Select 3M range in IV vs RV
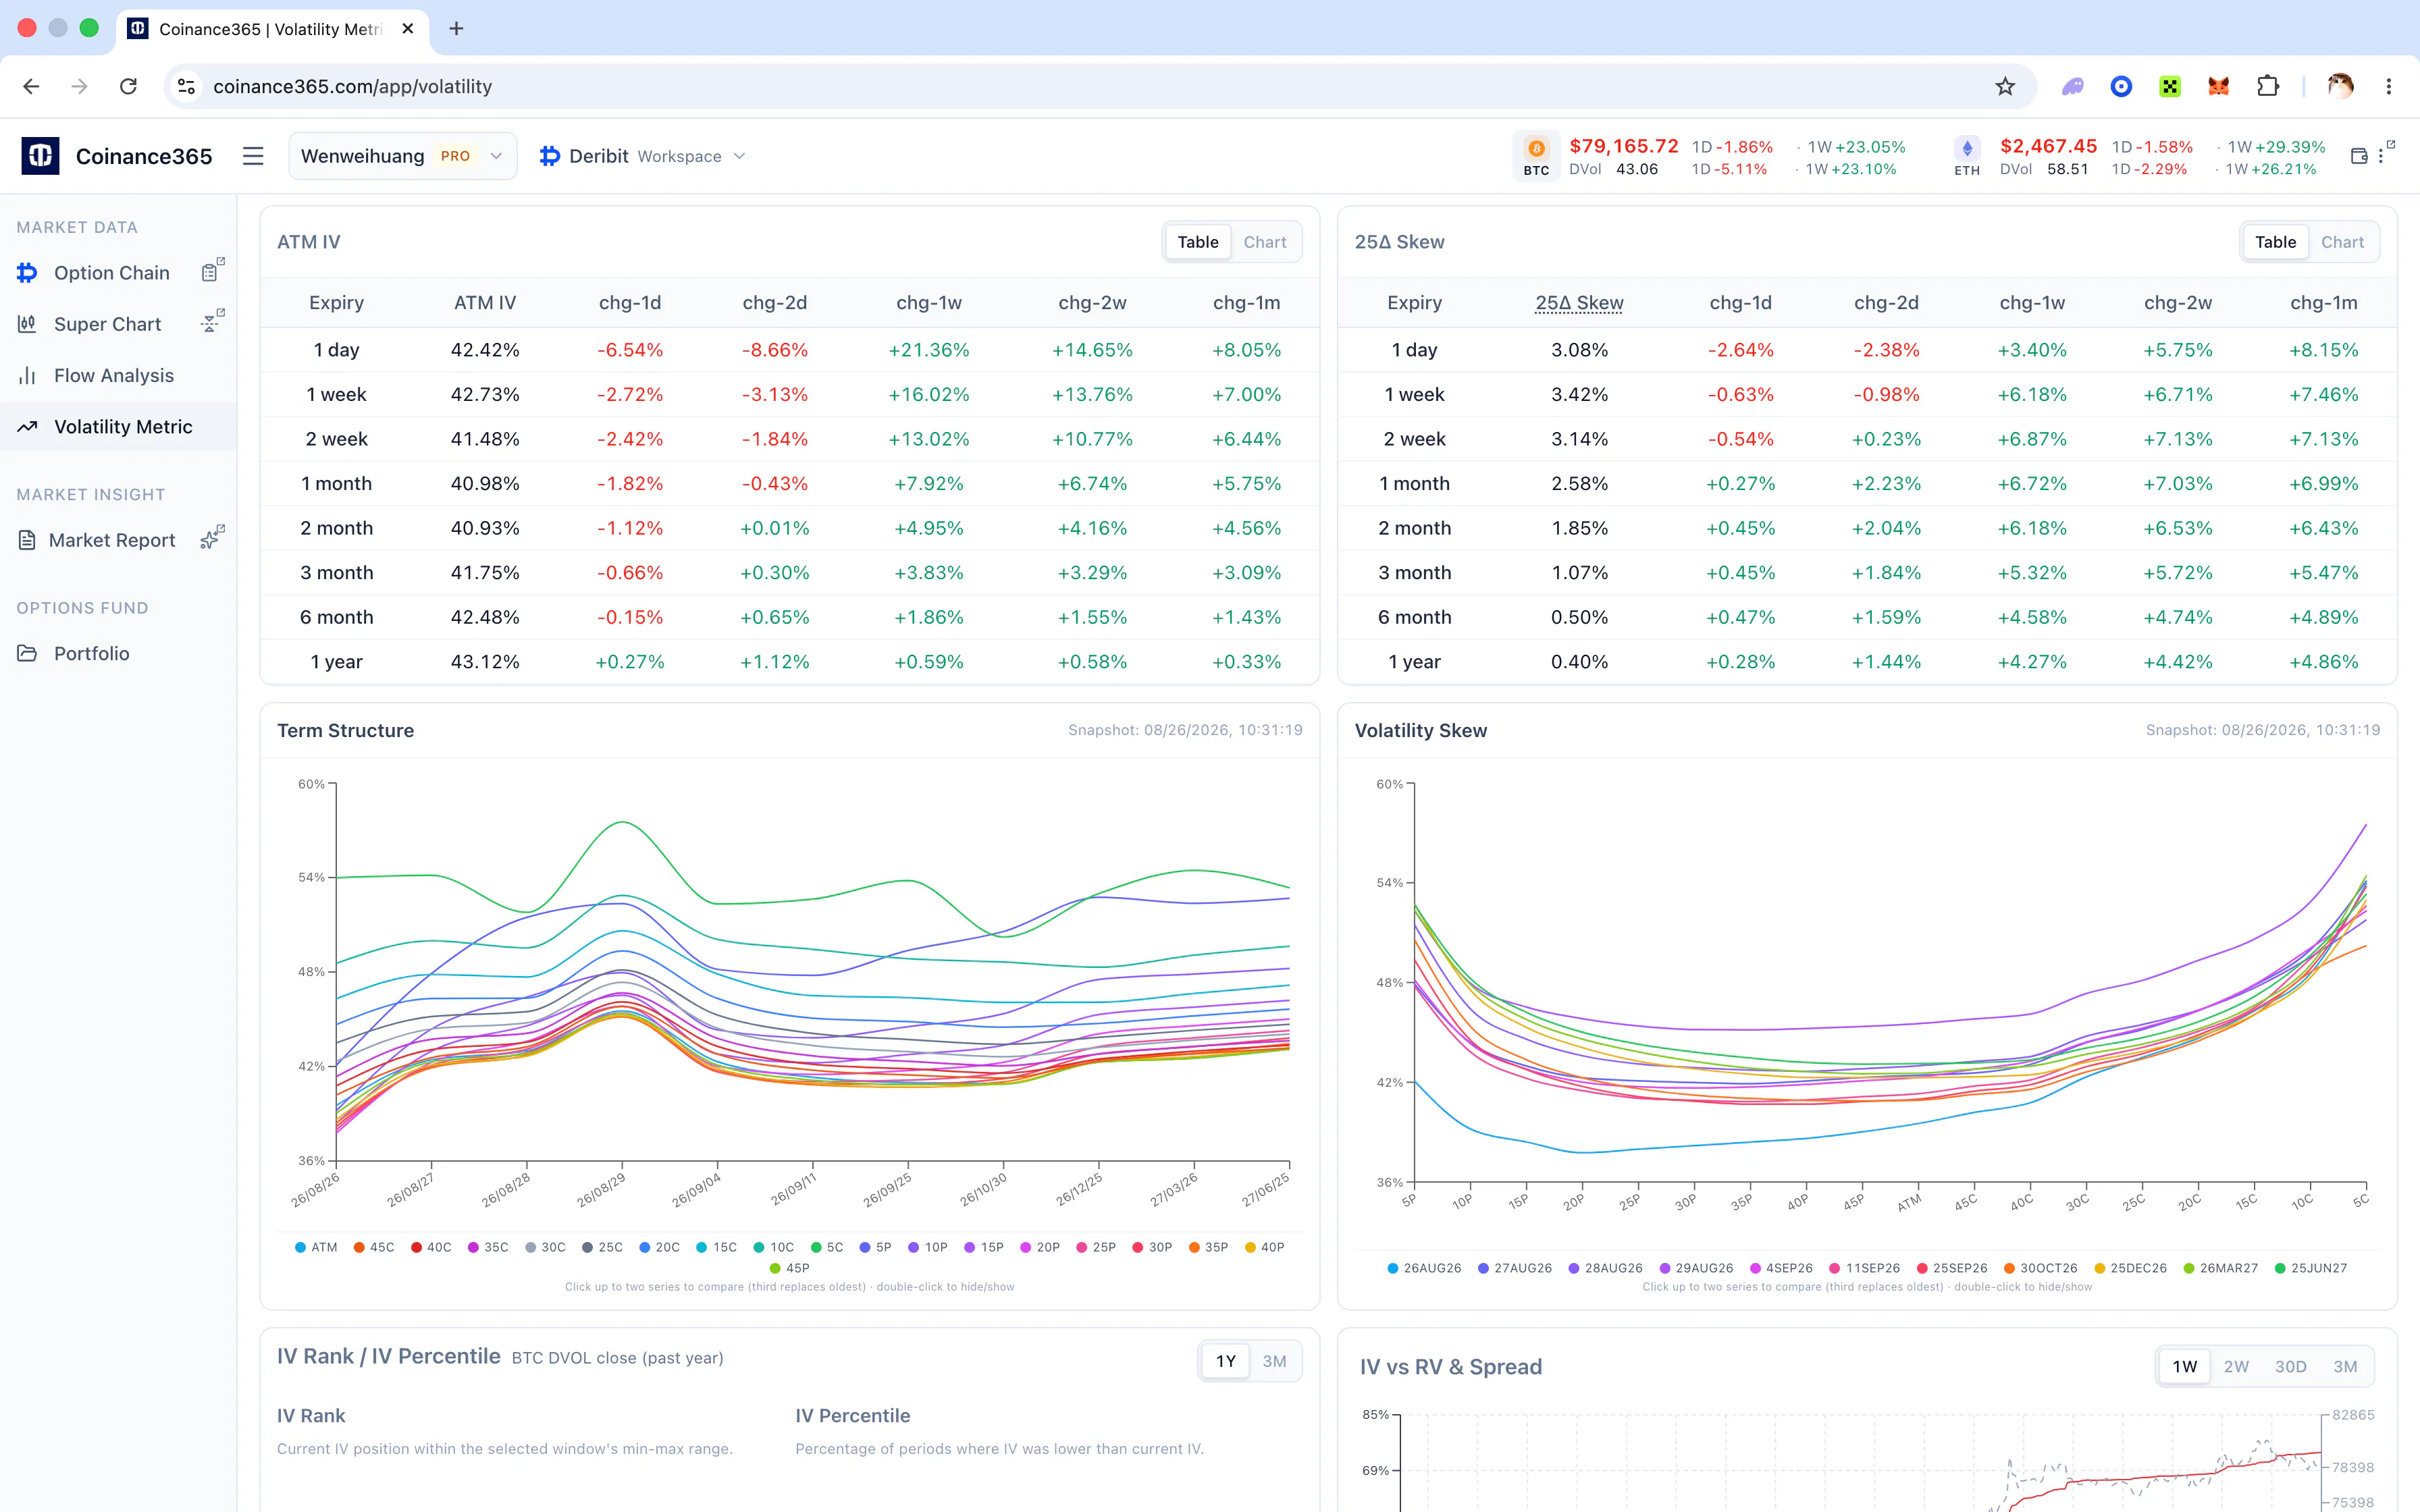This screenshot has width=2420, height=1512. (x=2345, y=1366)
